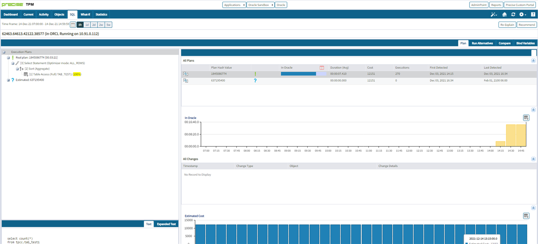Click the Recommend button
The height and width of the screenshot is (244, 538).
click(x=527, y=25)
